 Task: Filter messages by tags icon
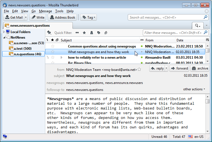(x=98, y=33)
